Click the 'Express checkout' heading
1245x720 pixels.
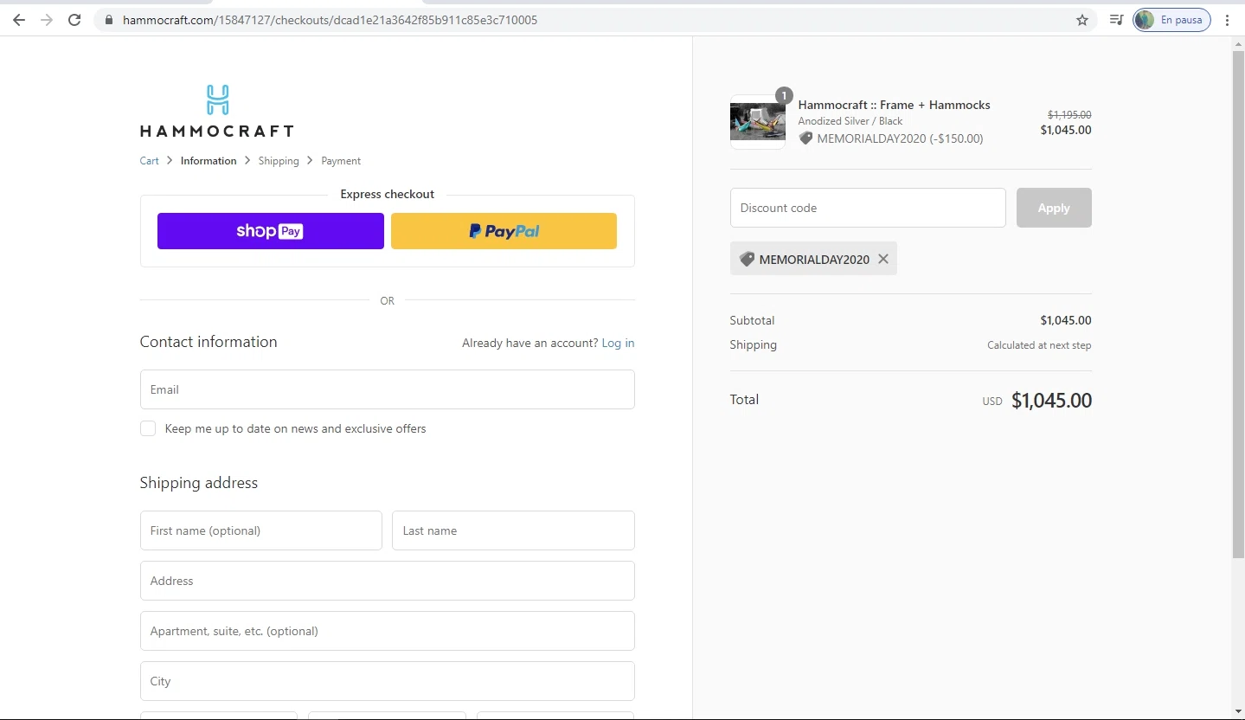tap(388, 194)
